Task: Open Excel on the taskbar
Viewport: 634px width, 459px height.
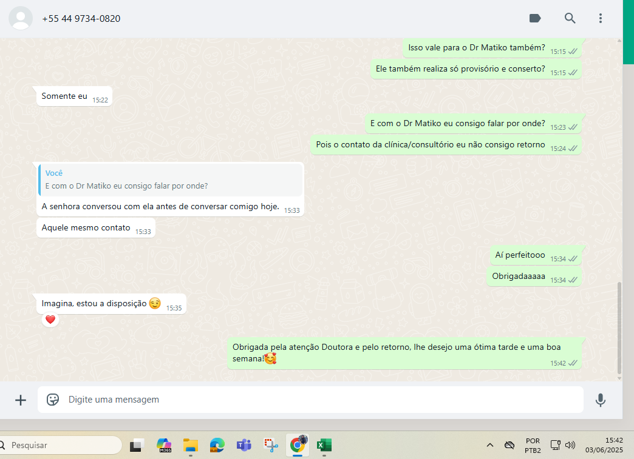Action: click(x=324, y=445)
